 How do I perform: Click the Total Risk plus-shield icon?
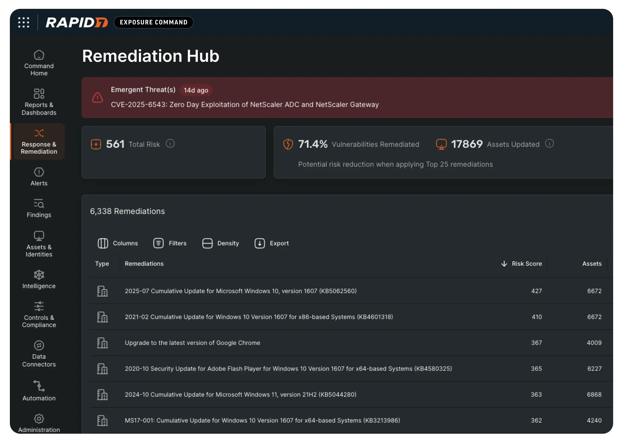[96, 144]
